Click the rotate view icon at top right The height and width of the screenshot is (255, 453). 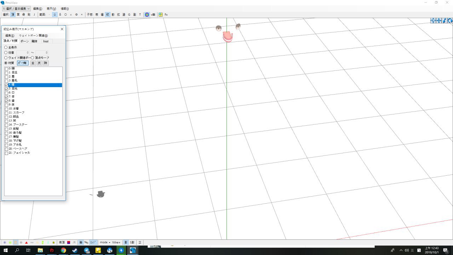tap(450, 21)
